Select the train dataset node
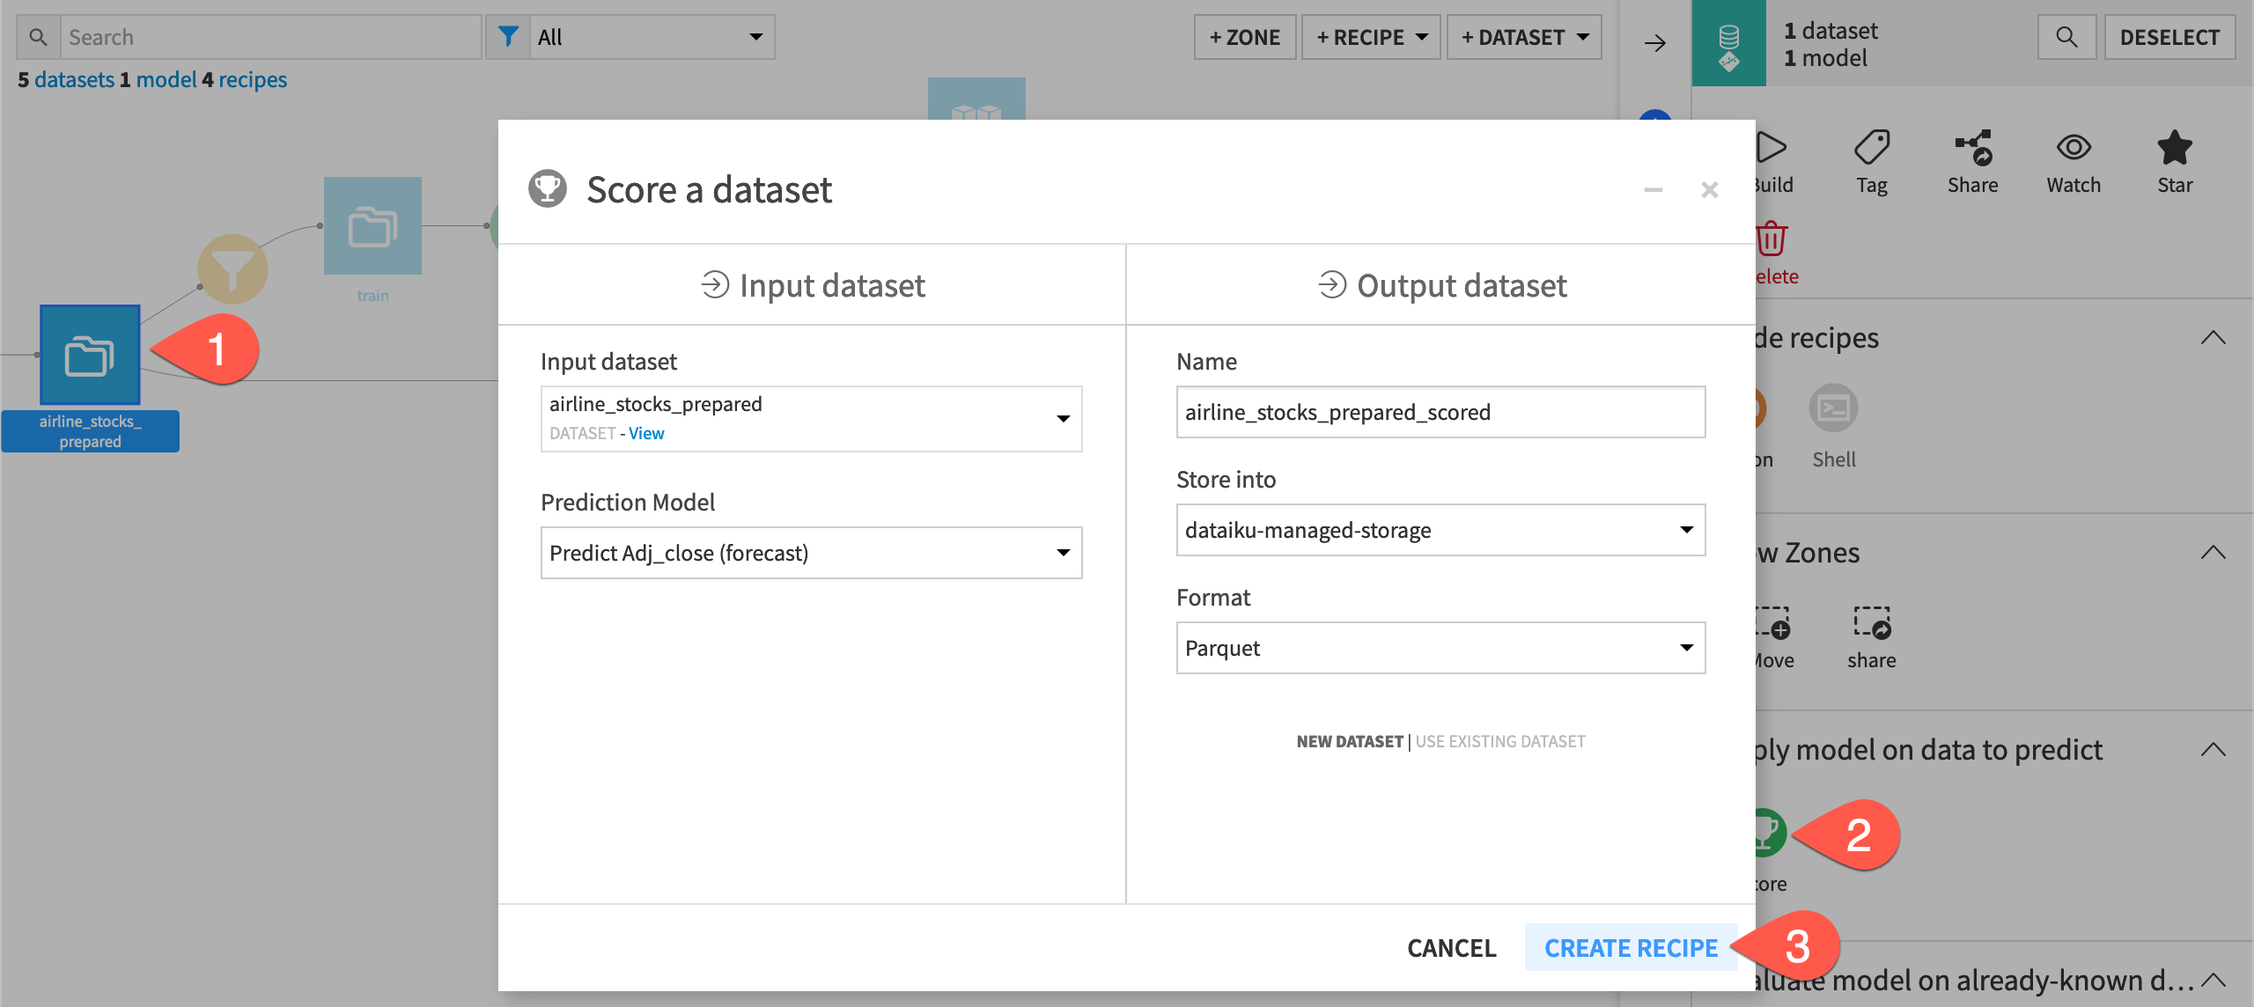This screenshot has height=1007, width=2254. point(372,225)
